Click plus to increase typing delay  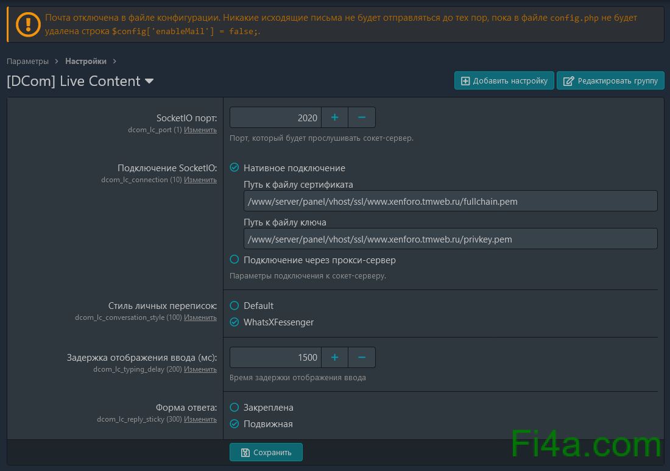(334, 358)
